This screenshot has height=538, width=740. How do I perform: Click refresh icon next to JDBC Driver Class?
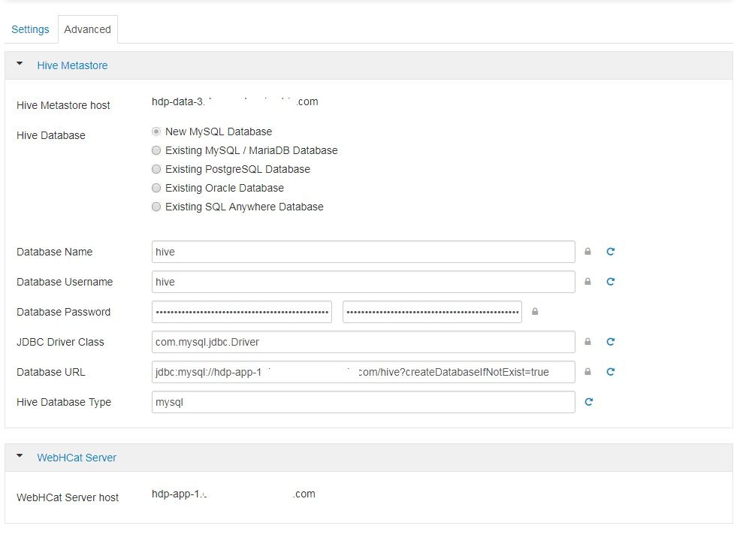(611, 342)
